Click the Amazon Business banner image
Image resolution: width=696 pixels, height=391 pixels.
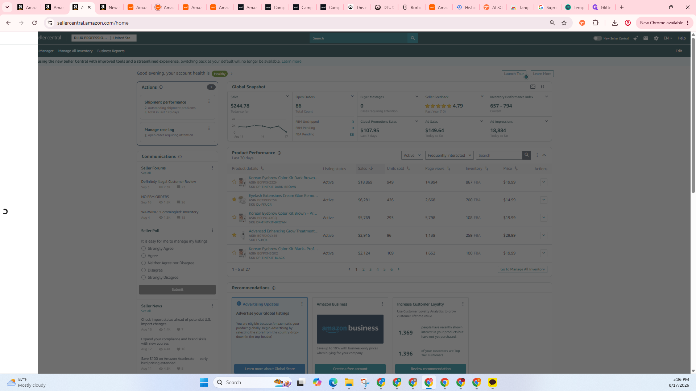tap(350, 329)
